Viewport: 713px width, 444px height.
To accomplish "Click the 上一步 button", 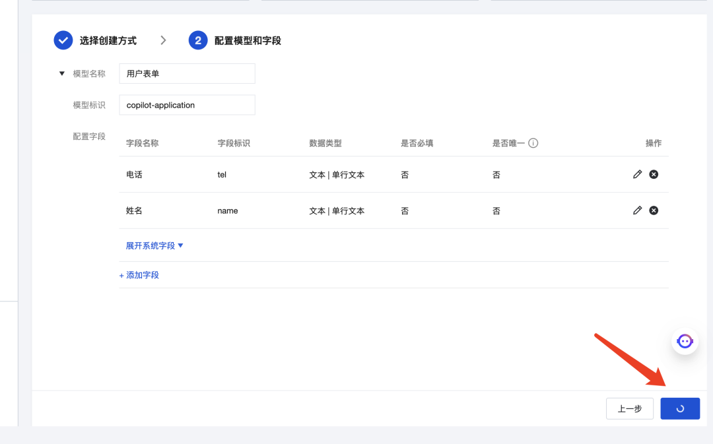I will click(x=629, y=408).
